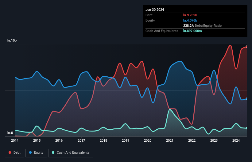
Task: Select the blue Equity endpoint marker on chart
Action: 247,99
